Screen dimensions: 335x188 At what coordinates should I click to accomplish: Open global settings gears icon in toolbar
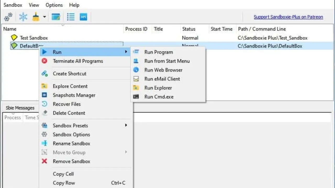click(8, 17)
